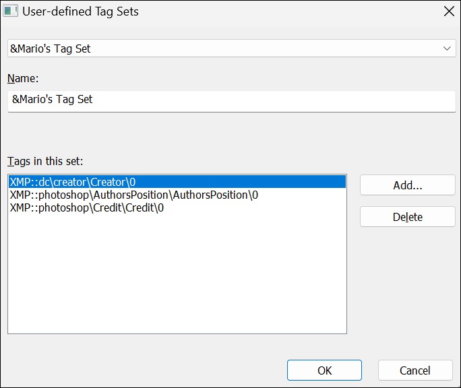Confirm with the OK button
Image resolution: width=461 pixels, height=388 pixels.
(324, 370)
